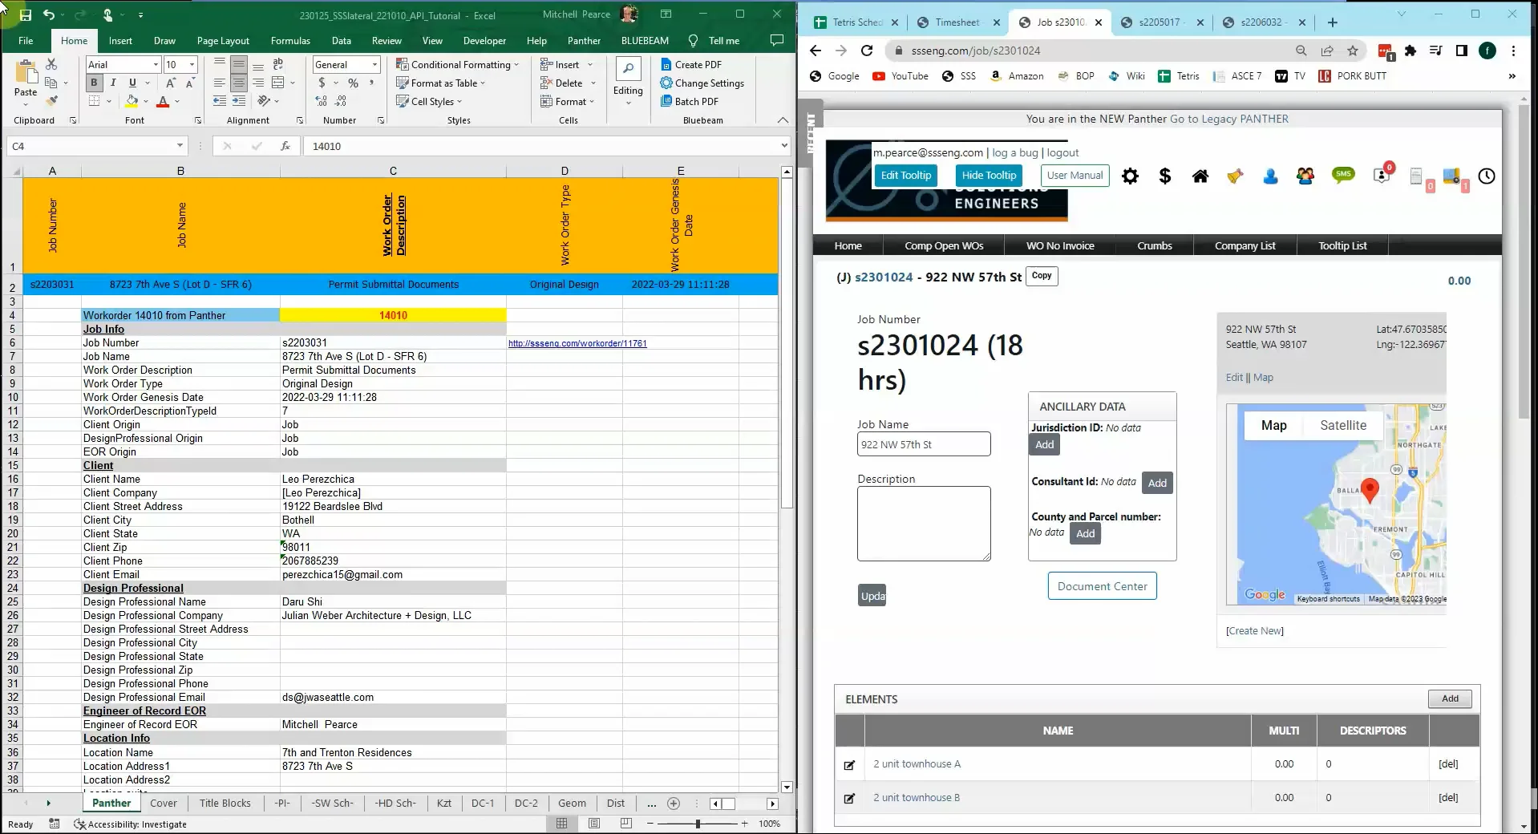
Task: Open the green SMS chat icon
Action: point(1344,176)
